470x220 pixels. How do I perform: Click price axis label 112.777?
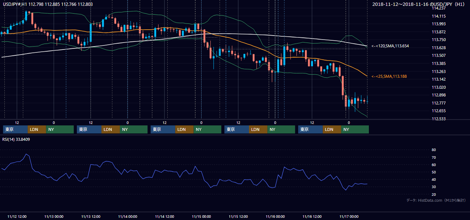pos(439,103)
